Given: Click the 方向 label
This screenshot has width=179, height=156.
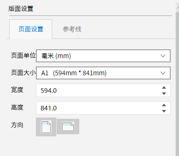Looking at the screenshot, I should point(17,125).
